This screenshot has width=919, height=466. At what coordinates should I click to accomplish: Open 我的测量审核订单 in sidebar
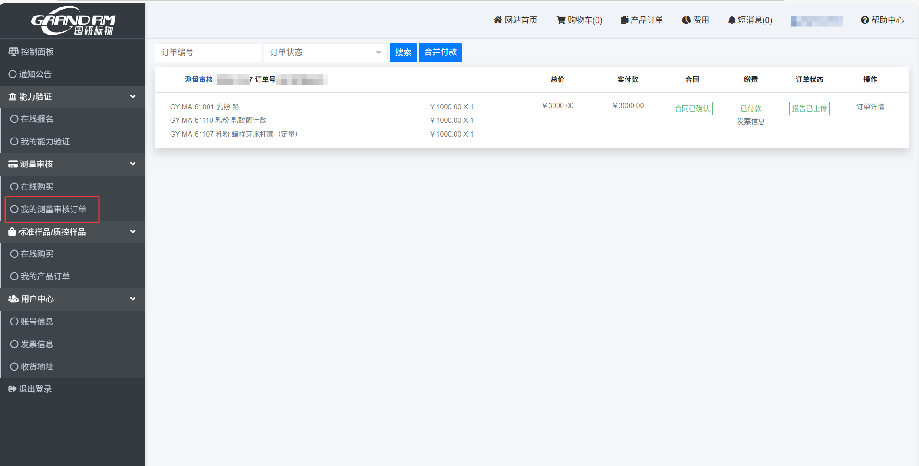[53, 209]
